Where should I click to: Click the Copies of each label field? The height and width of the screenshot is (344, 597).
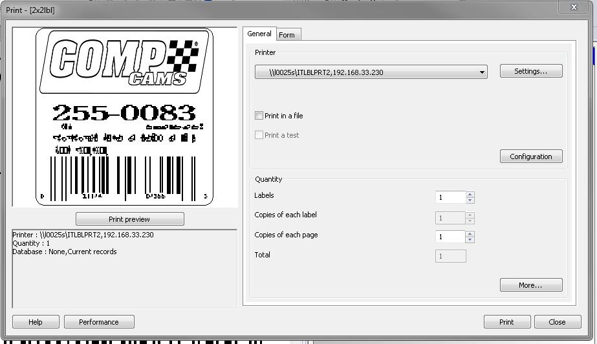[x=450, y=218]
